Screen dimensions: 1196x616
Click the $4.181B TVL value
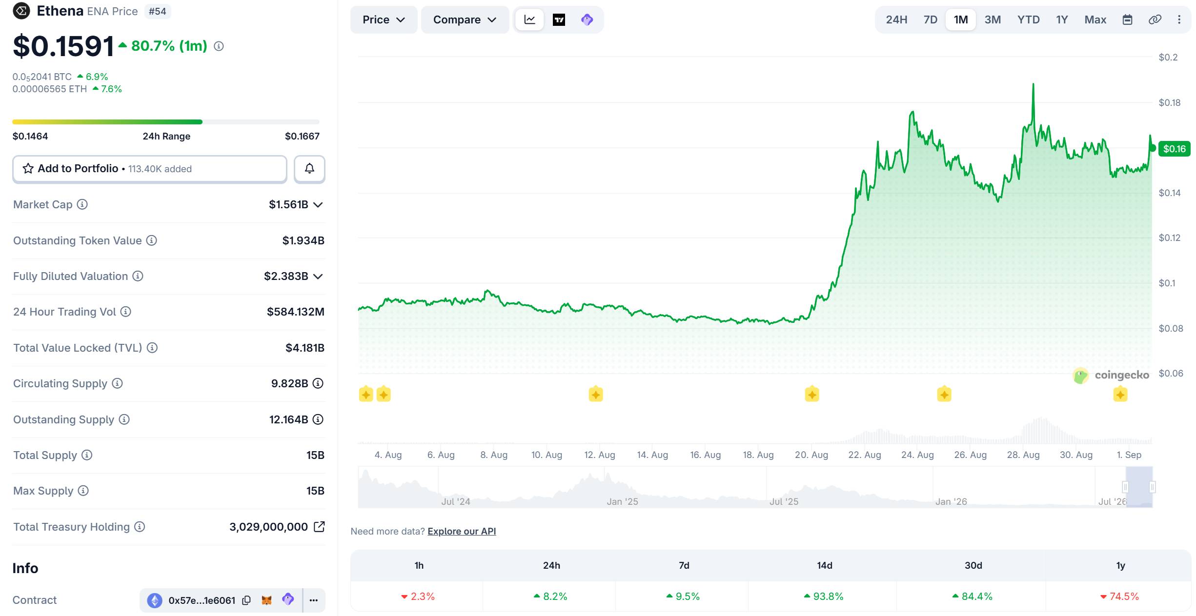305,348
